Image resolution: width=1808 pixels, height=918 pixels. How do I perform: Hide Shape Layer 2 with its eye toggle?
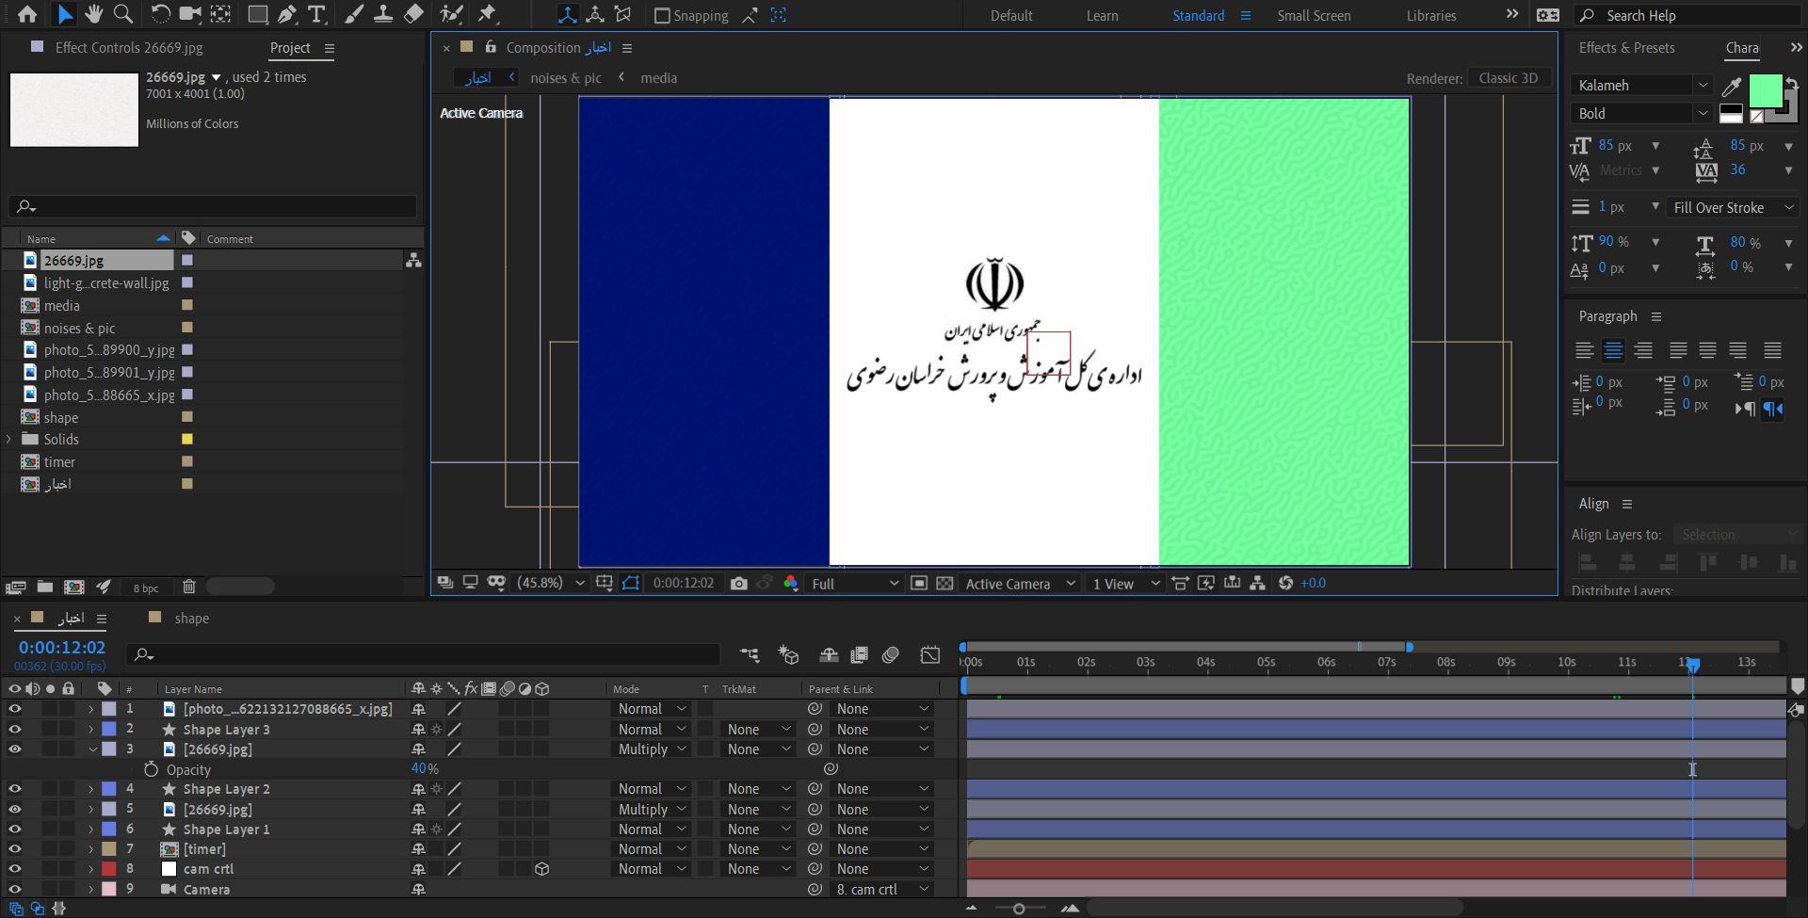tap(14, 789)
